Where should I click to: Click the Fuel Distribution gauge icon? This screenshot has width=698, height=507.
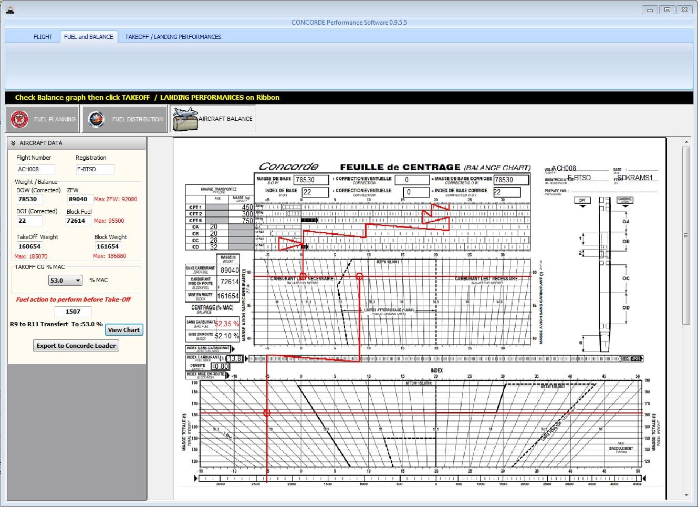click(x=96, y=119)
